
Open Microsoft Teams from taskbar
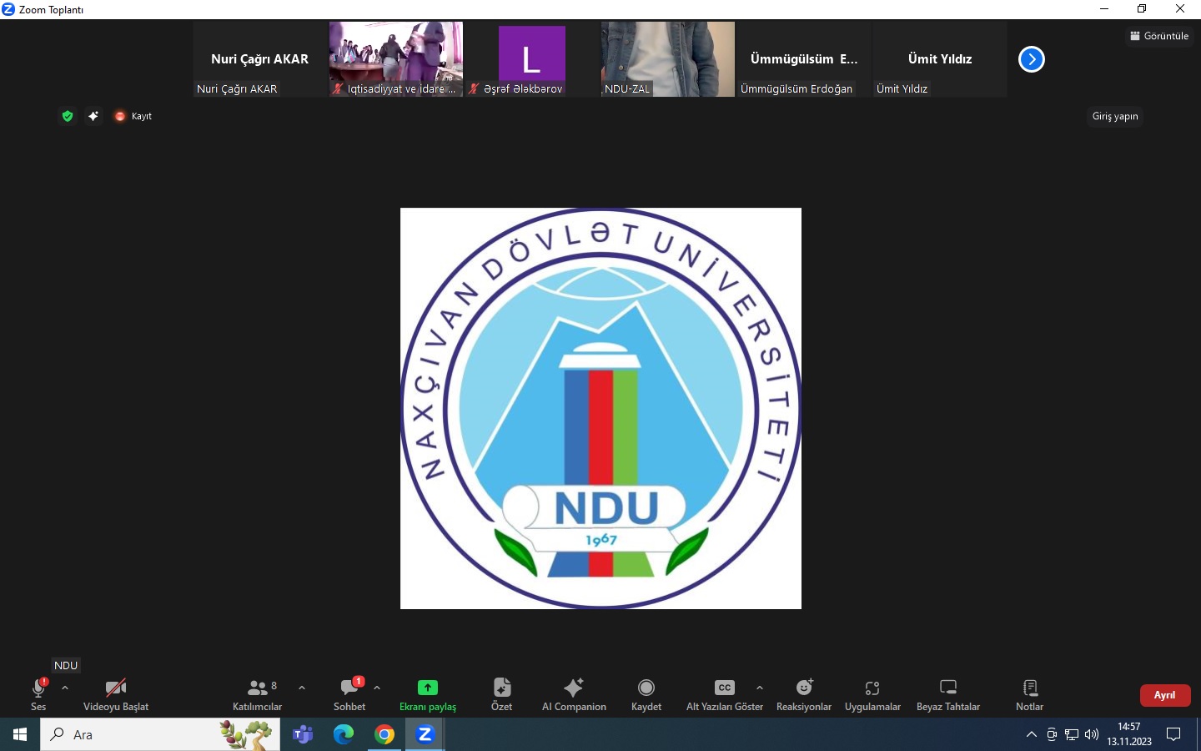[x=303, y=734]
